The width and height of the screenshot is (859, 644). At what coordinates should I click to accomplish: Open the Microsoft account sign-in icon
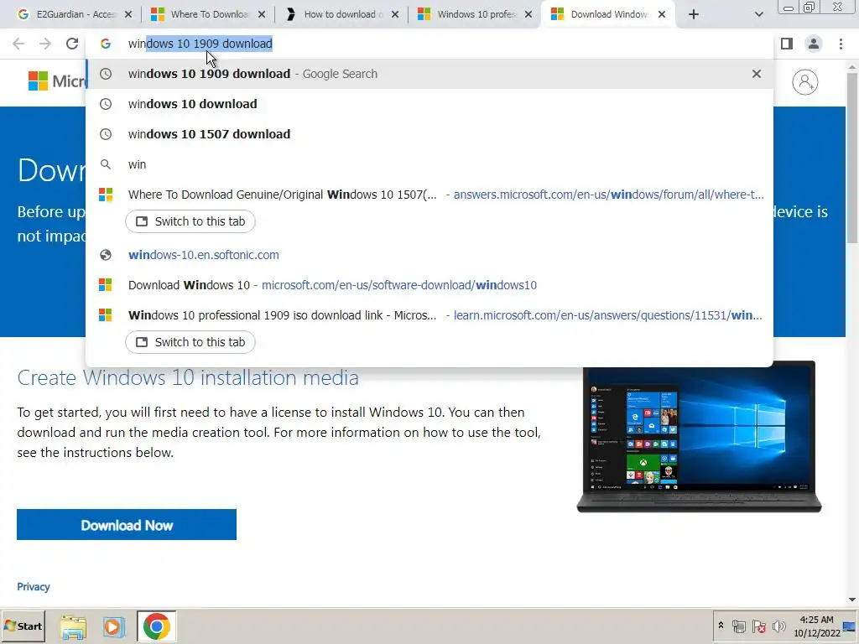pyautogui.click(x=804, y=82)
